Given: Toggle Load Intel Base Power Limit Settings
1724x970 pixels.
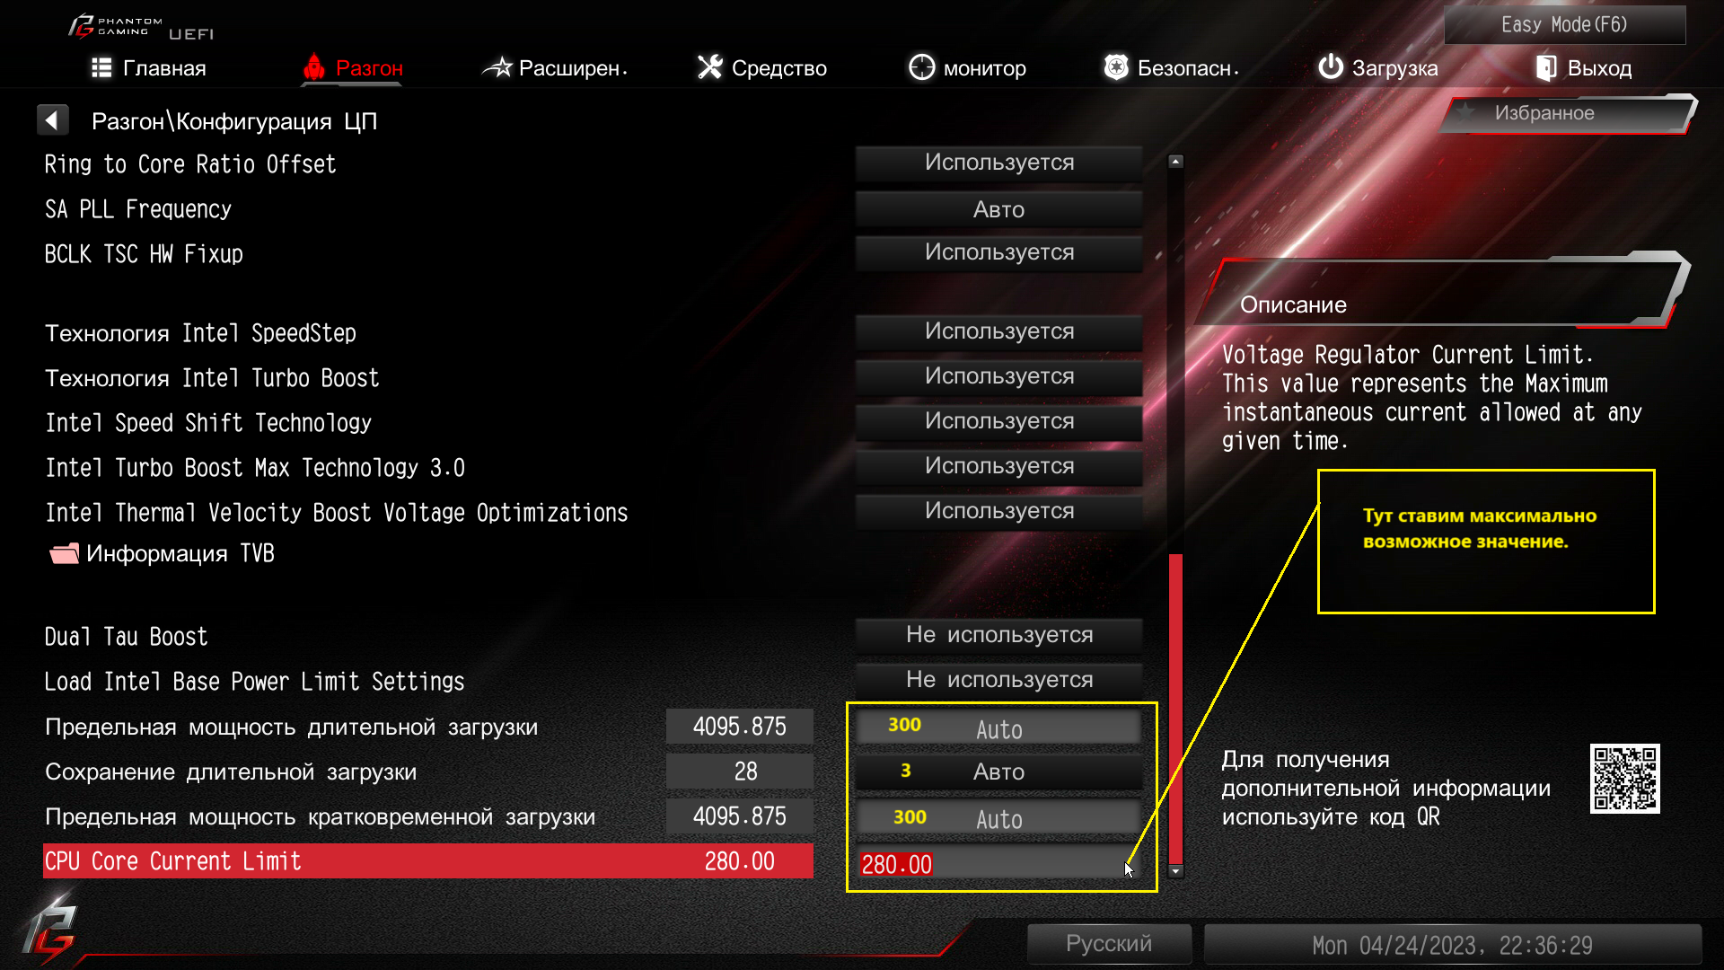Looking at the screenshot, I should (998, 680).
